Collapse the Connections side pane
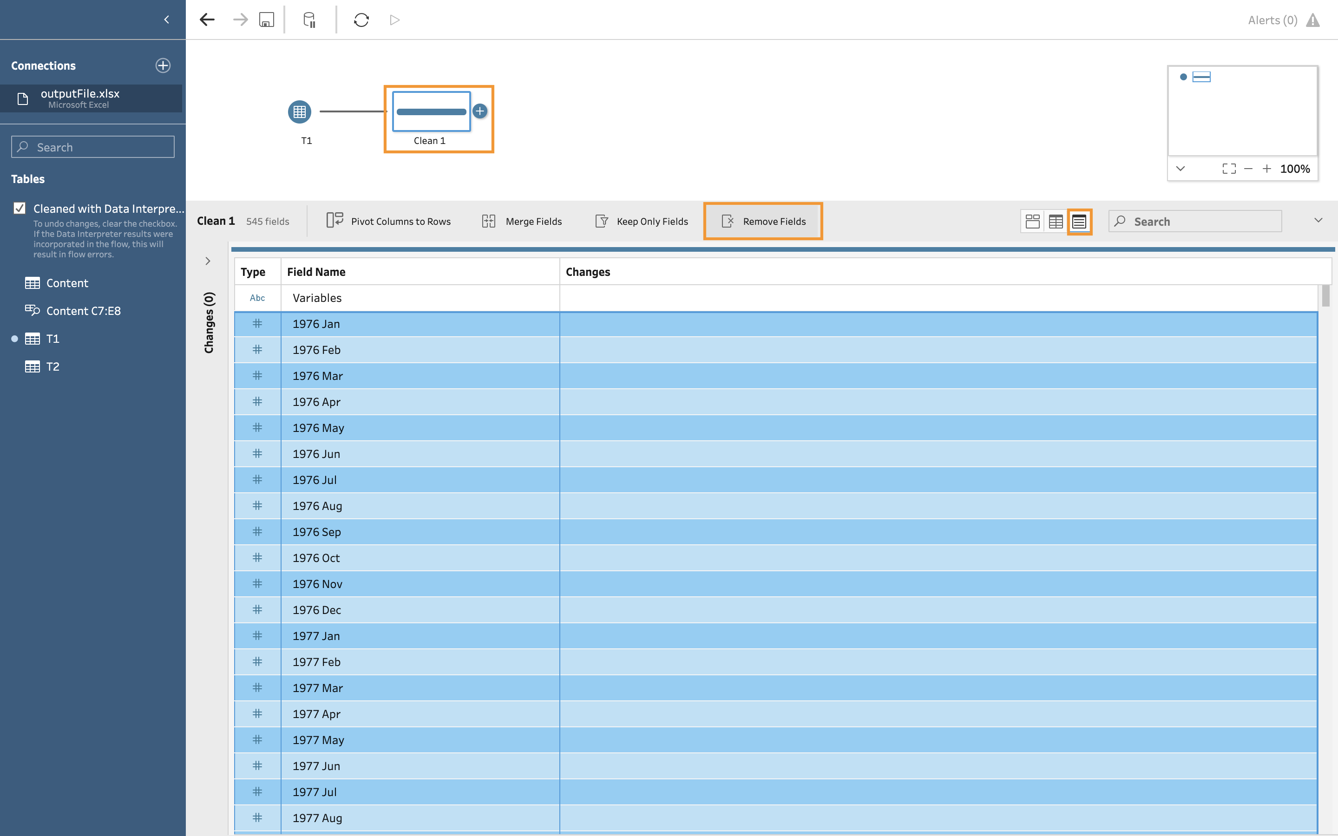Screen dimensions: 1338x836 pos(166,20)
